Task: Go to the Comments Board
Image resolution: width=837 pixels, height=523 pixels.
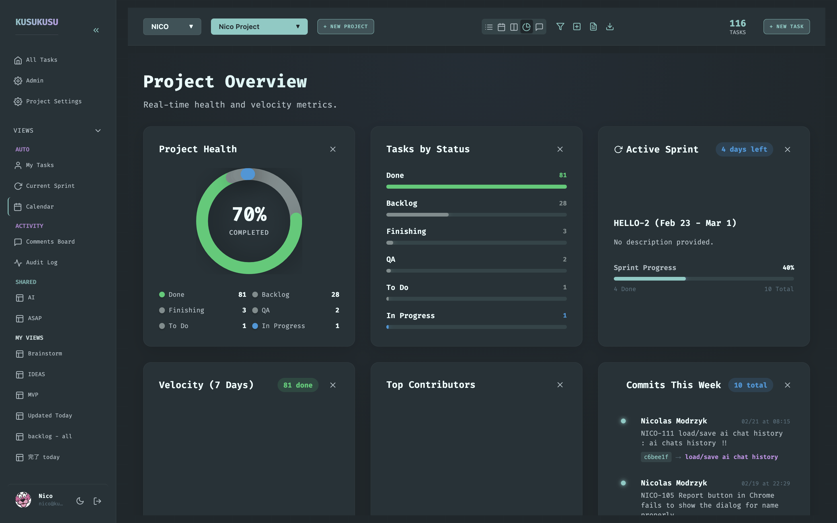Action: [x=50, y=241]
